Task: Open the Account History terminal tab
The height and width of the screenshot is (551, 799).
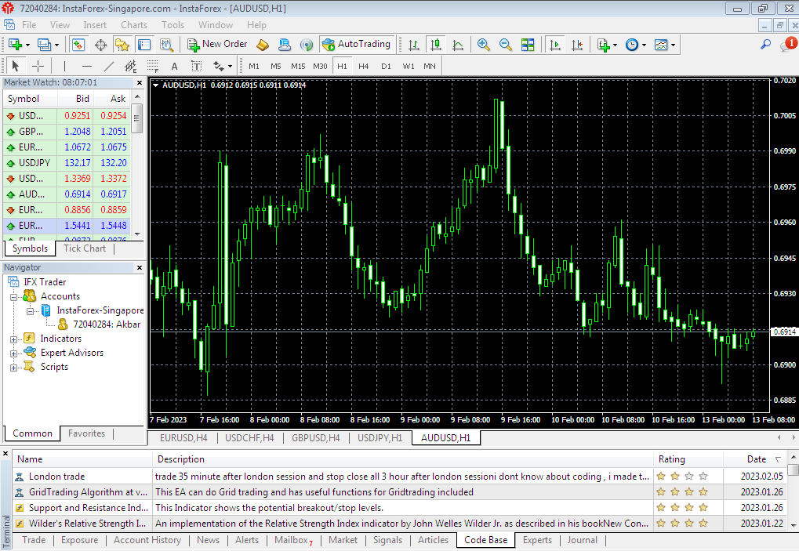Action: pyautogui.click(x=147, y=540)
